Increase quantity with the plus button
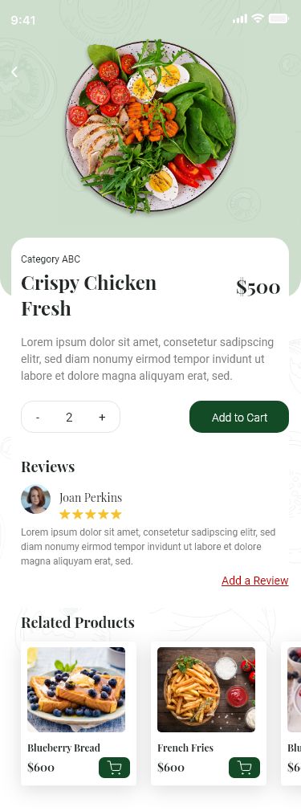 102,417
